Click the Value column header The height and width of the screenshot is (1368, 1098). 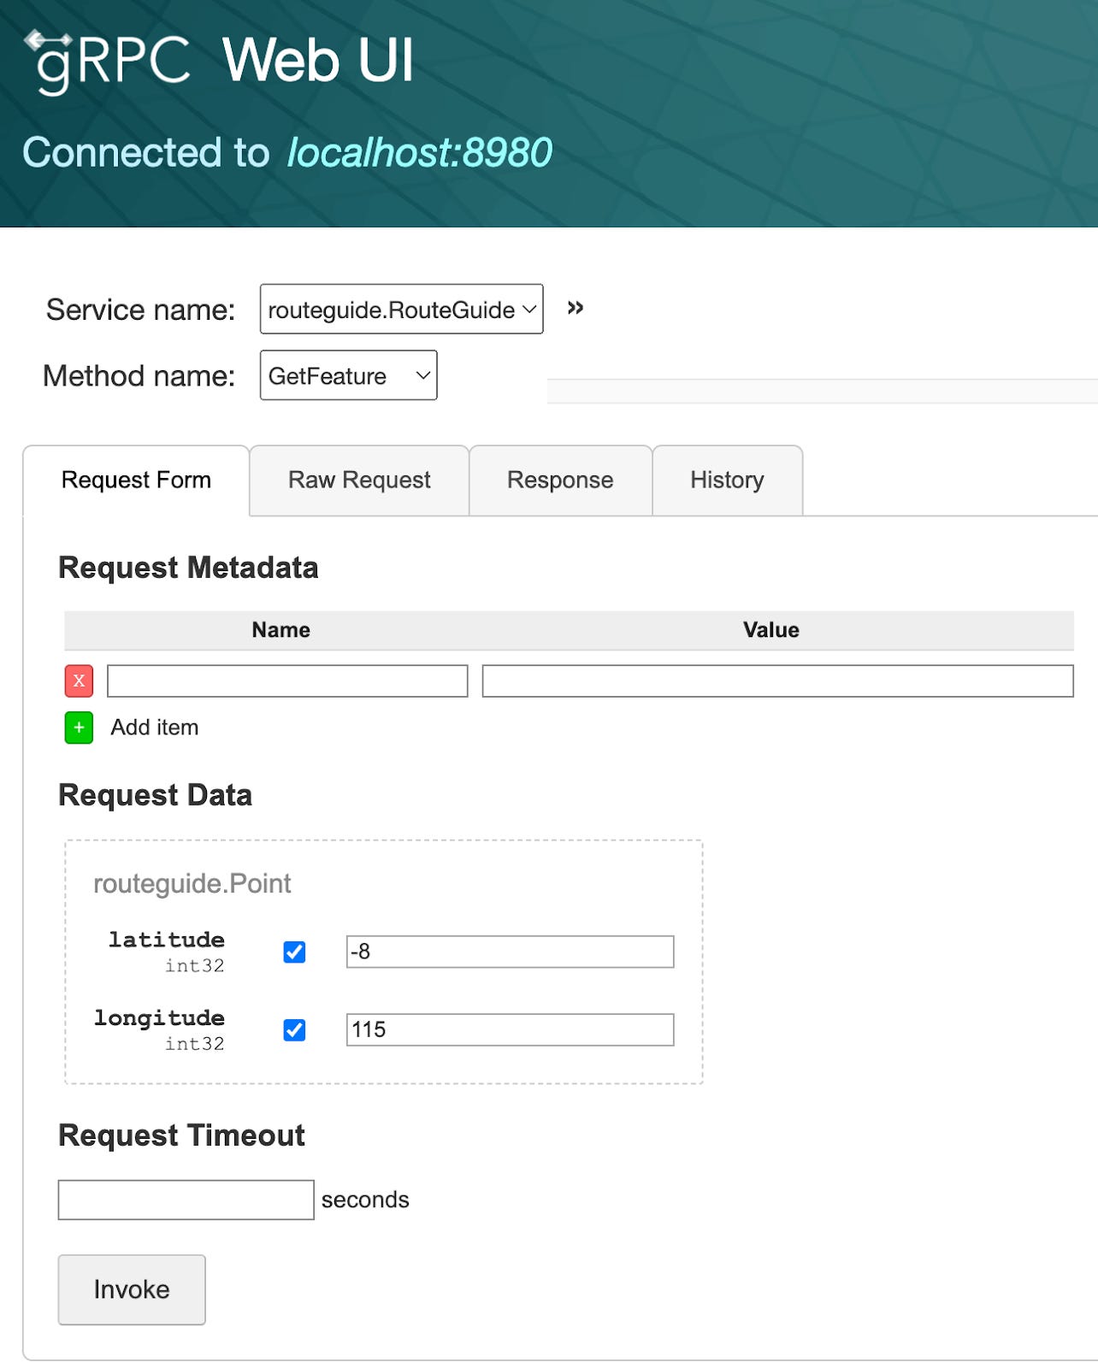click(x=770, y=630)
